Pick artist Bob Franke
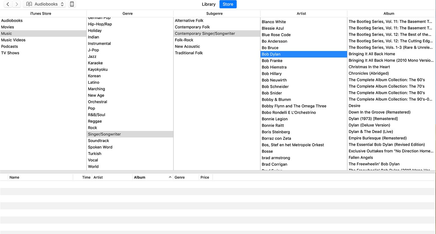The height and width of the screenshot is (234, 436). point(304,61)
